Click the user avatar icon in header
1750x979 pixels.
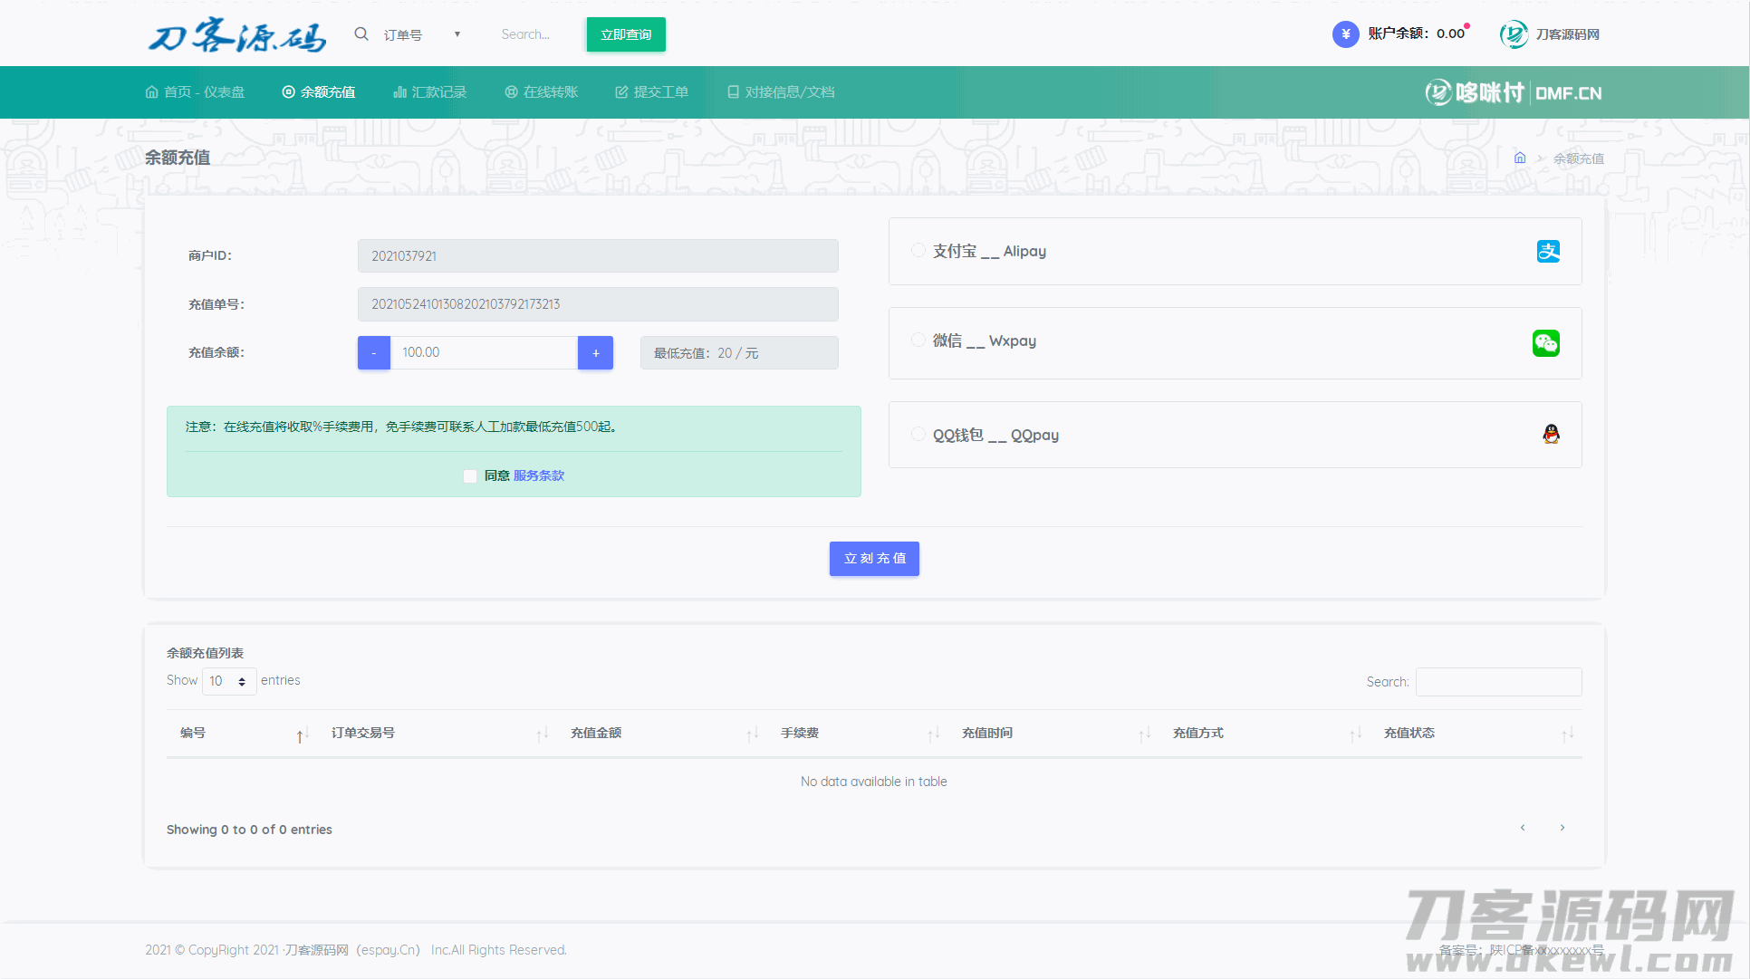1514,34
